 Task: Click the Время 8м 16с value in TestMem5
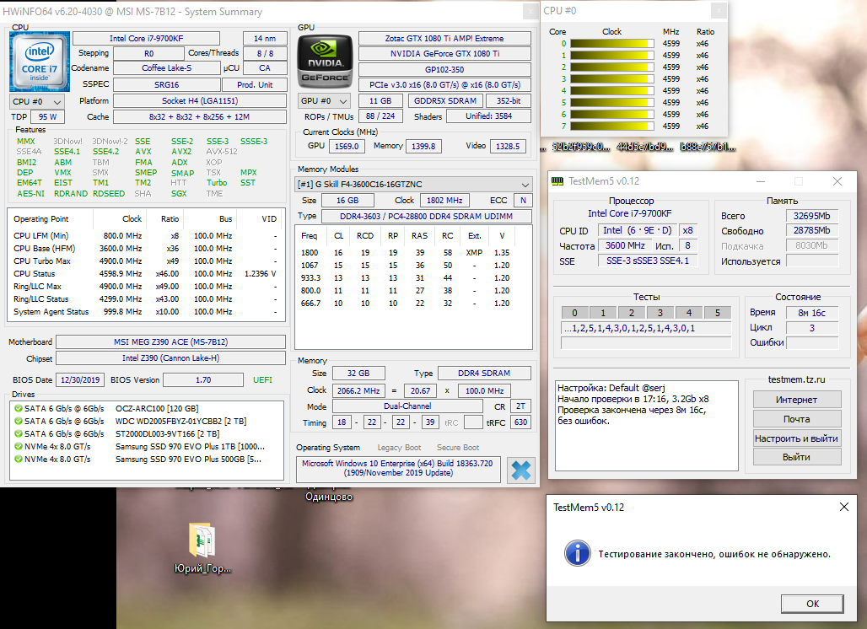pos(811,313)
